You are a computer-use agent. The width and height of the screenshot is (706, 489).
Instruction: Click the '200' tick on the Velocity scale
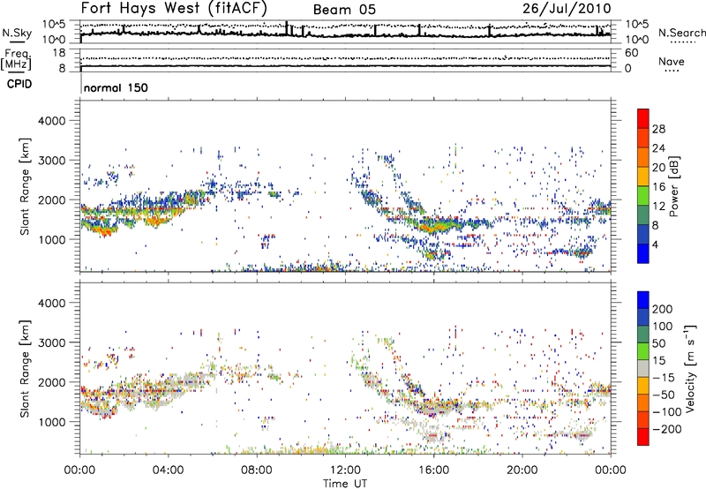pyautogui.click(x=663, y=309)
